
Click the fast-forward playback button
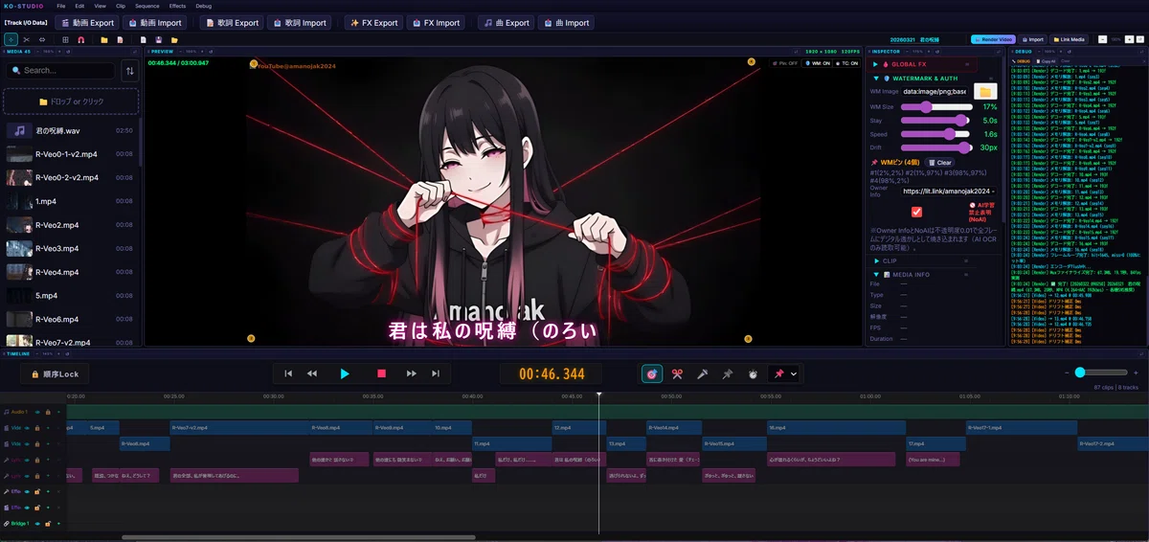412,373
